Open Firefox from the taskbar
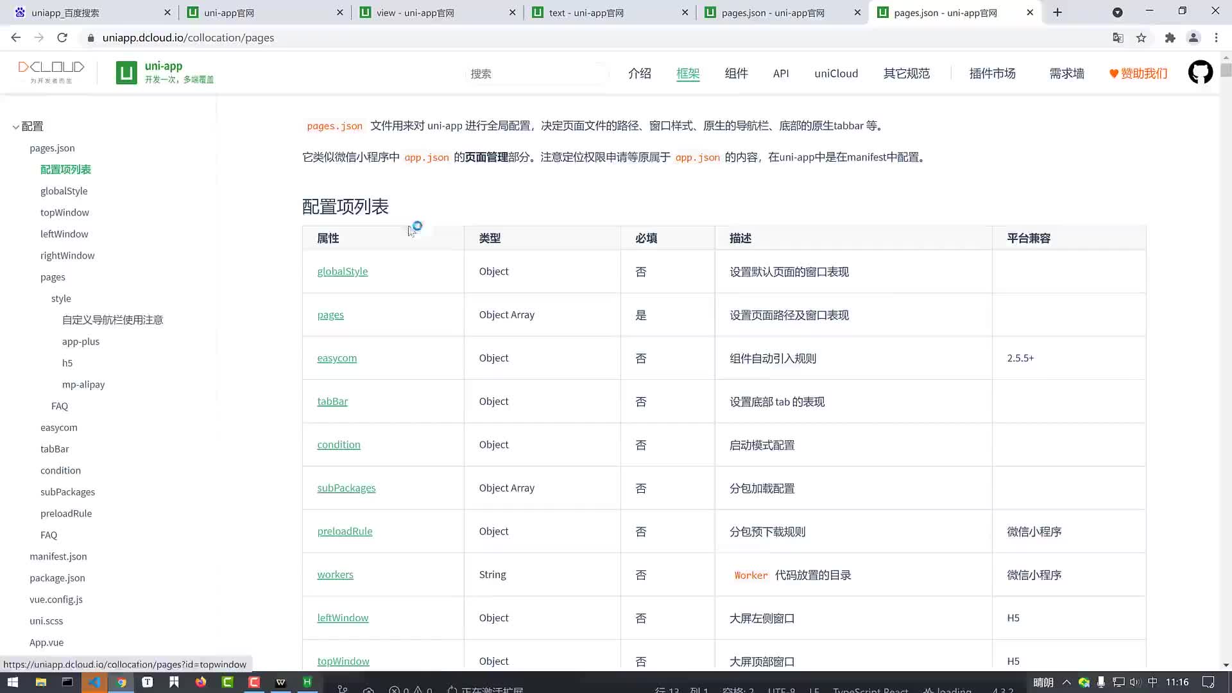 201,682
